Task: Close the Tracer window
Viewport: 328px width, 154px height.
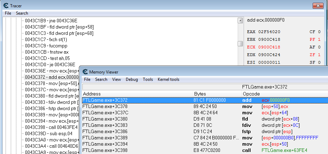Action: coord(318,6)
